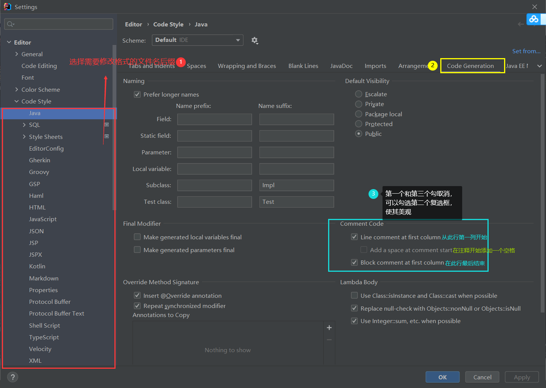Image resolution: width=546 pixels, height=388 pixels.
Task: Check Add a space at comment start
Action: (364, 250)
